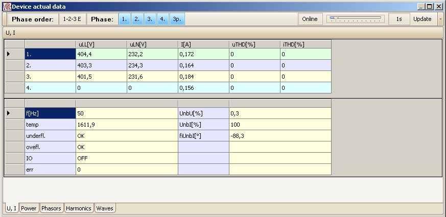Click the I[A] column header
Screen dimensions: 446x217
204,44
